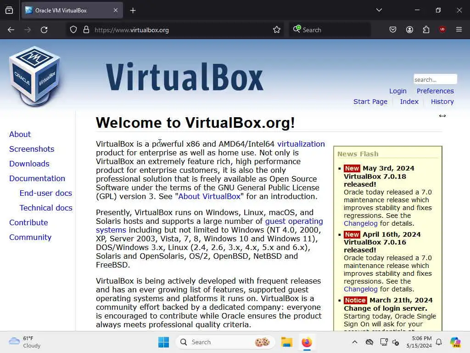Viewport: 470px width, 353px height.
Task: Click the VirtualBox cube logo
Action: tap(35, 76)
